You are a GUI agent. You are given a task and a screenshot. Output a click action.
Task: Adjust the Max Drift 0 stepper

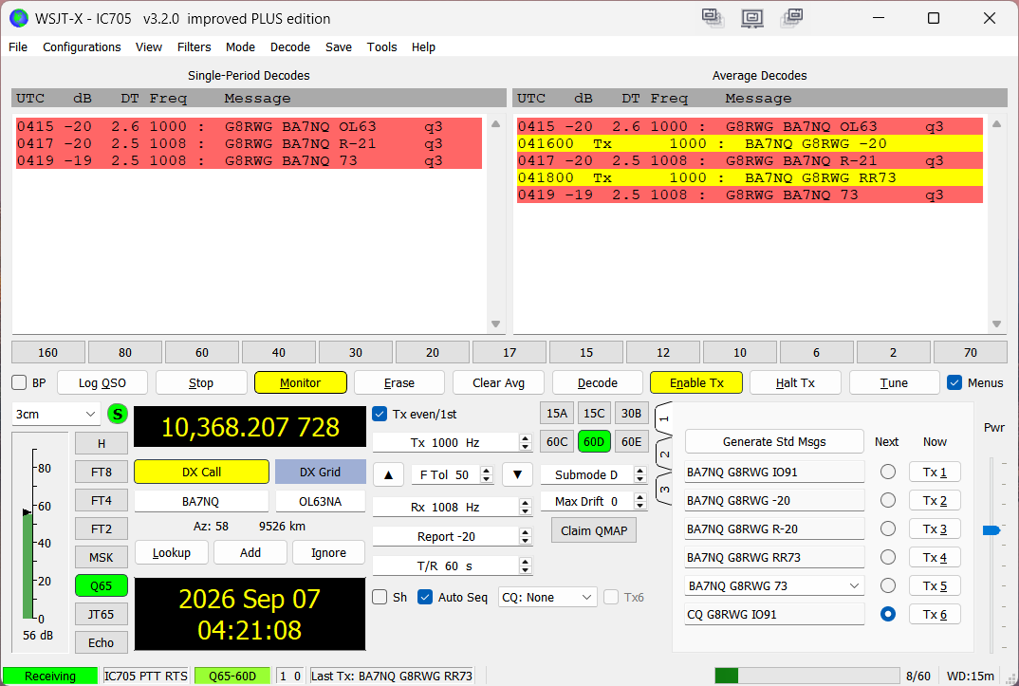[x=640, y=501]
